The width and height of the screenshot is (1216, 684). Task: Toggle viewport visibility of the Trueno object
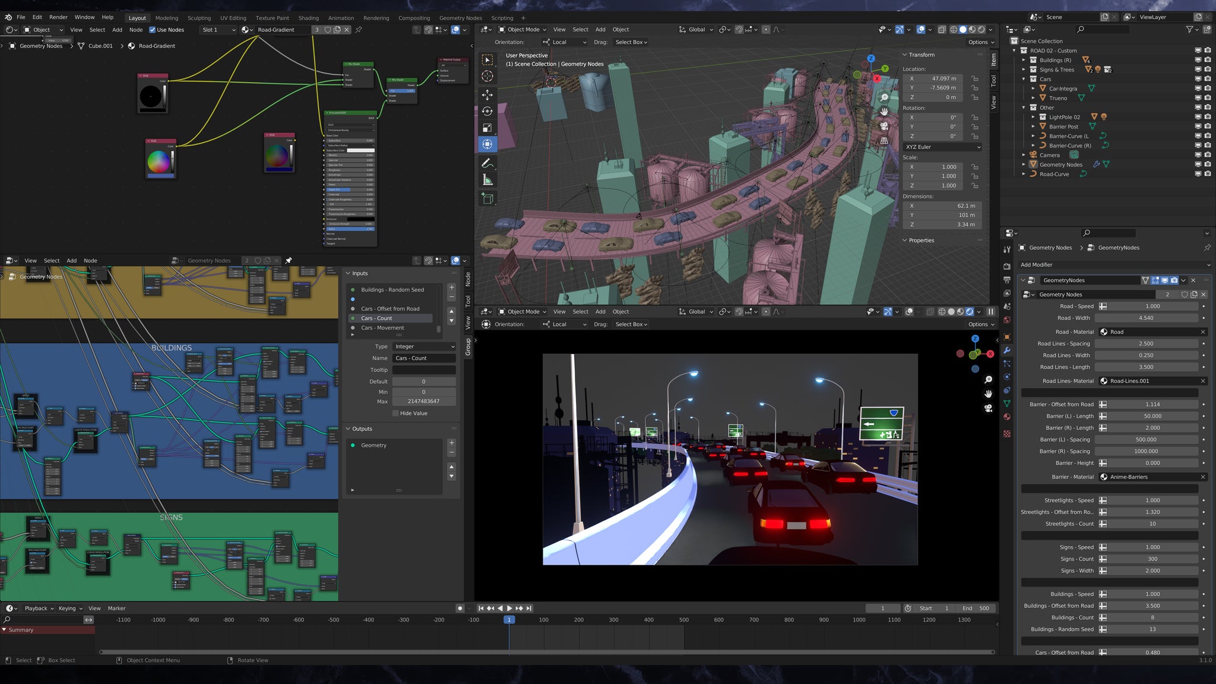[1198, 97]
